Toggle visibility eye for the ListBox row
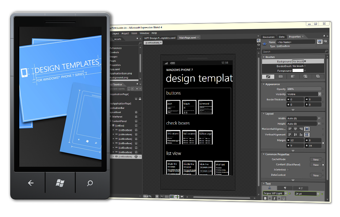 tap(136, 126)
